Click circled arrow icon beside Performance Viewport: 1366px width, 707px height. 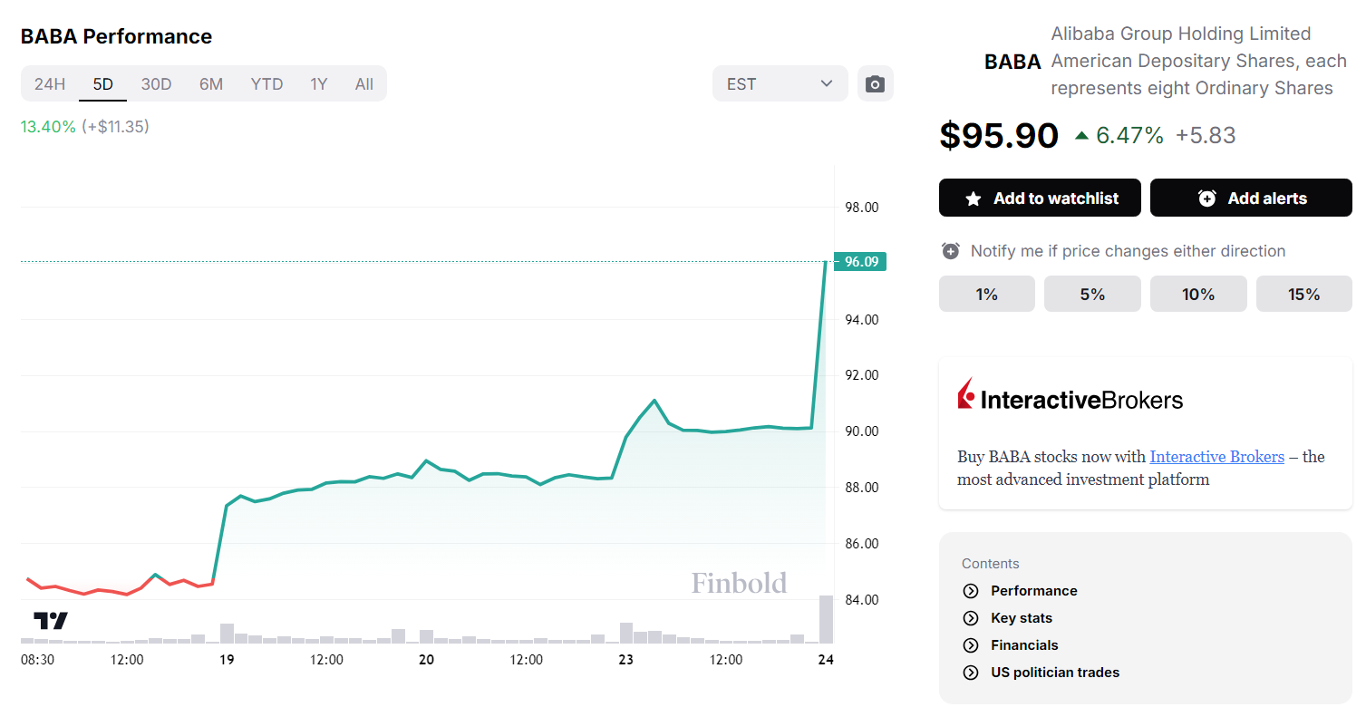971,591
